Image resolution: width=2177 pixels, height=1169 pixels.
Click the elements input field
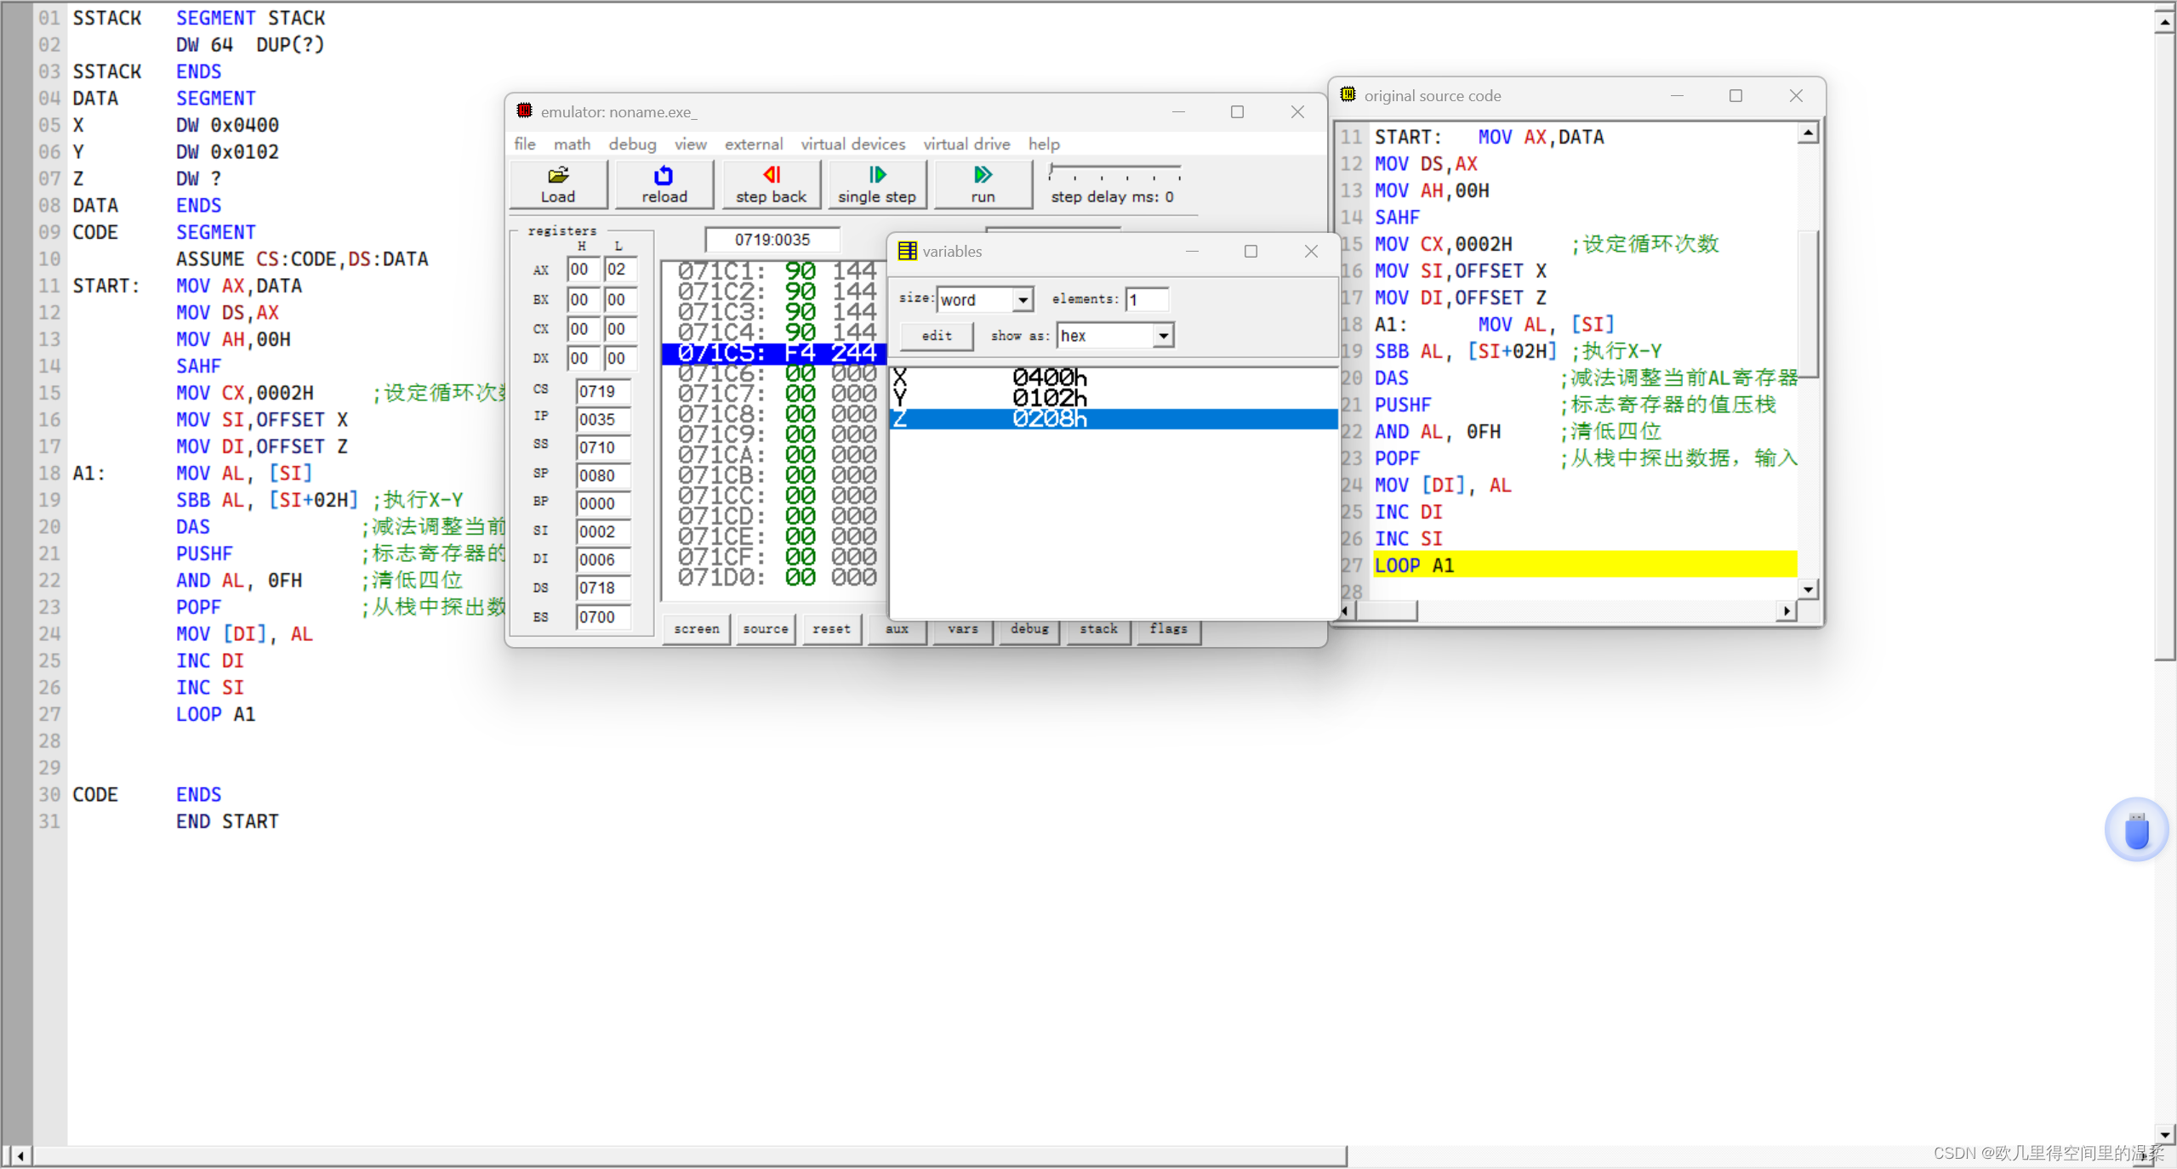(x=1146, y=299)
